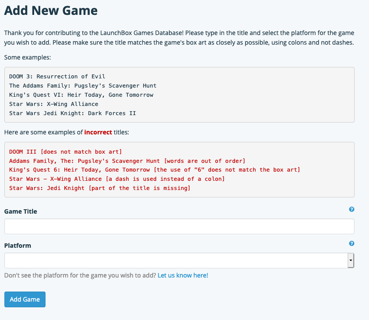Viewport: 369px width, 320px height.
Task: Click incorrect 'King's Quest 6' line
Action: (155, 170)
